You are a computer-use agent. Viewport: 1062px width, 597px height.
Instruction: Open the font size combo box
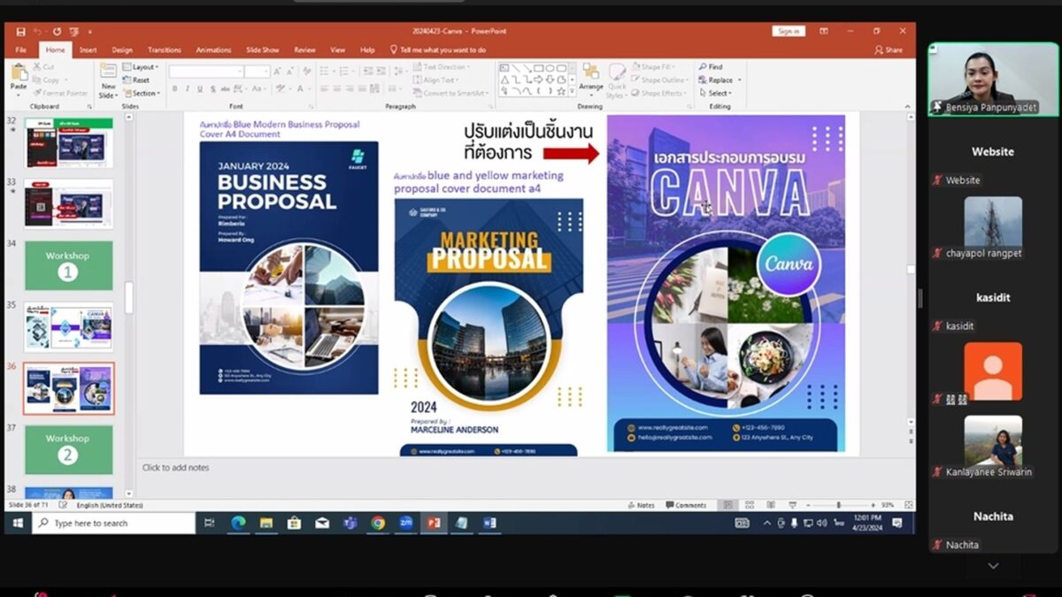(258, 71)
